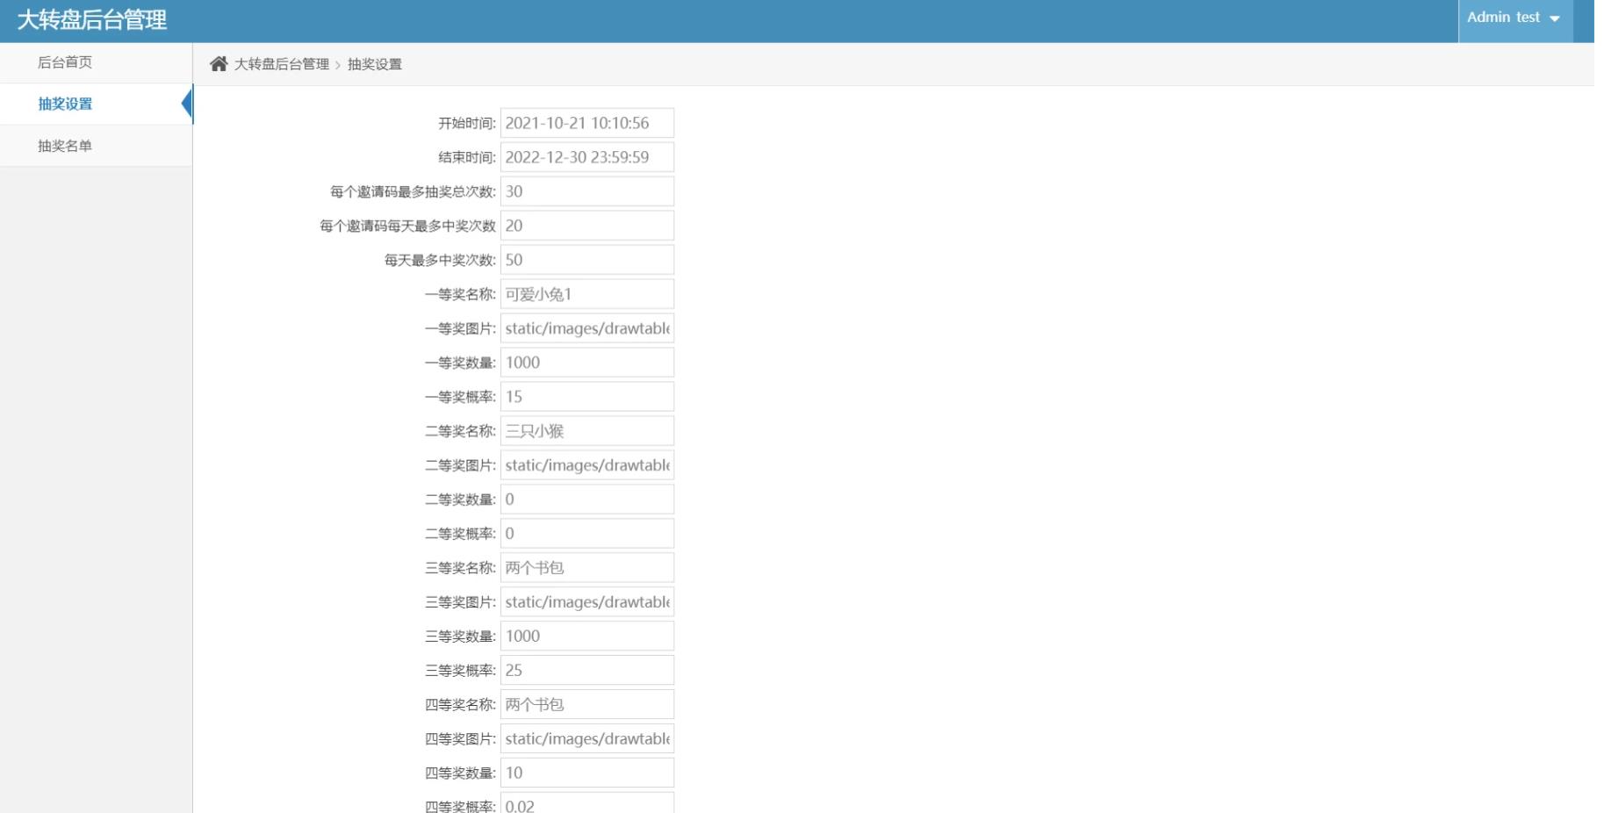This screenshot has width=1604, height=813.
Task: Select the 每个邀请码最多抽奖总次数 field
Action: (586, 191)
